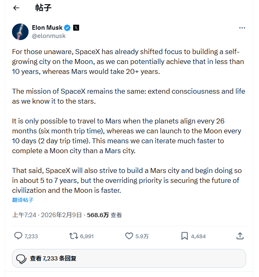Click the 翻译帖子 translate link

tap(23, 200)
